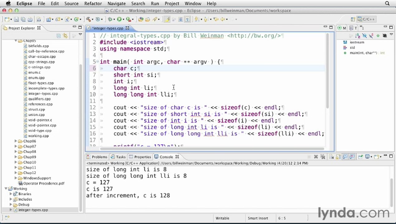Viewport: 396px width, 224px height.
Task: Remove Launch in Console toolbar
Action: [x=316, y=157]
